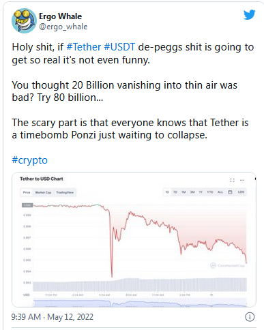The image size is (264, 330).
Task: Select the 1D time range
Action: pyautogui.click(x=167, y=192)
